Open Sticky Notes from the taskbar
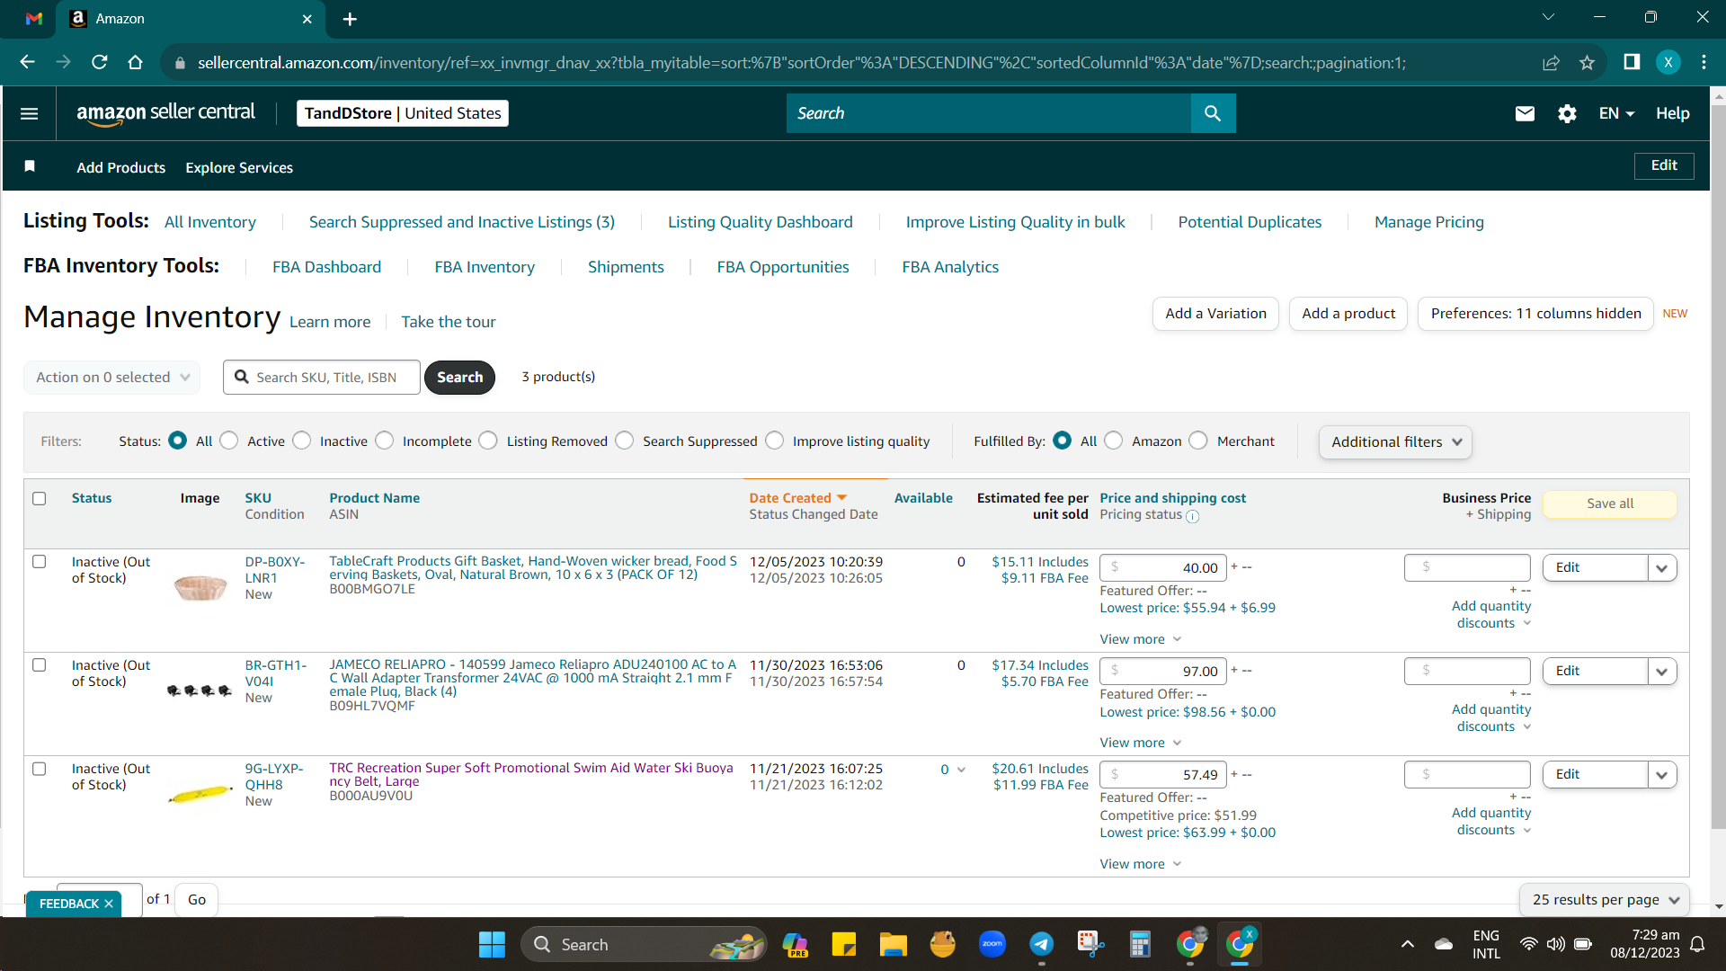1726x971 pixels. pyautogui.click(x=843, y=944)
